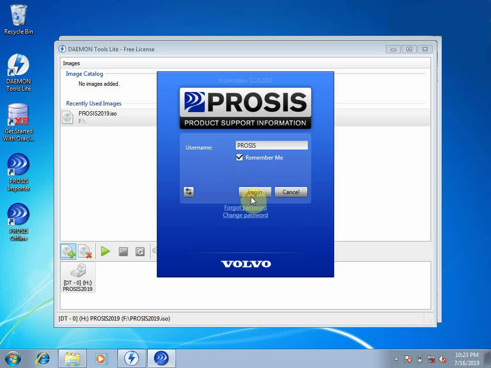
Task: Click the Remove Image icon with red X
Action: (x=85, y=252)
